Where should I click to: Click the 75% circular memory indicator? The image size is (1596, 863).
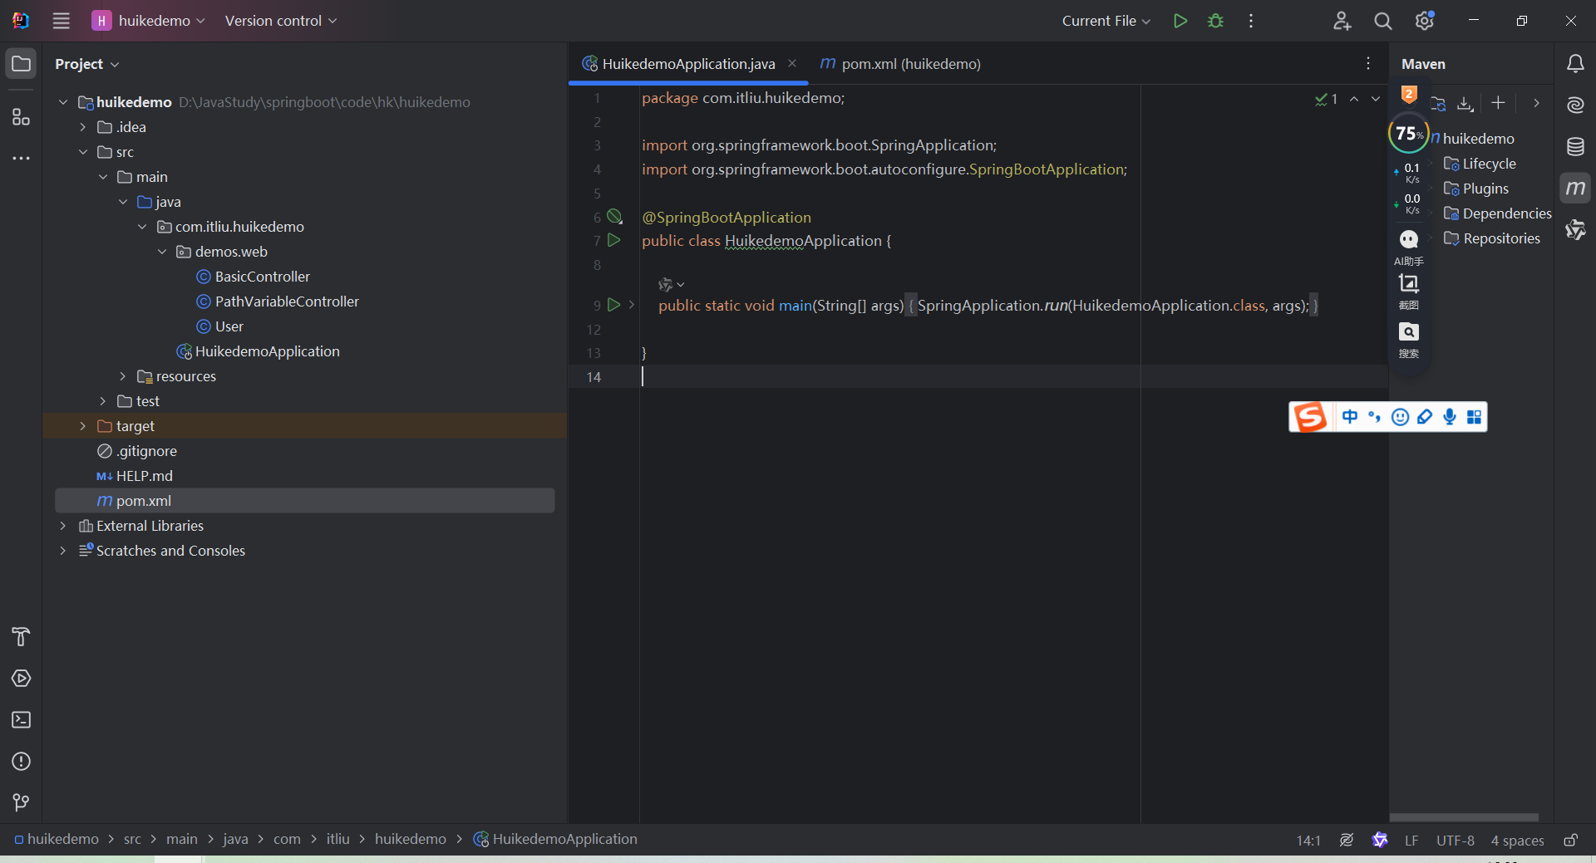pos(1407,133)
